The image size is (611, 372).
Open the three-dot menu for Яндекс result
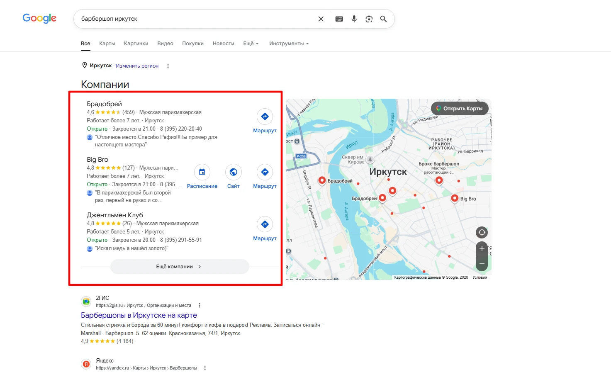pyautogui.click(x=205, y=368)
